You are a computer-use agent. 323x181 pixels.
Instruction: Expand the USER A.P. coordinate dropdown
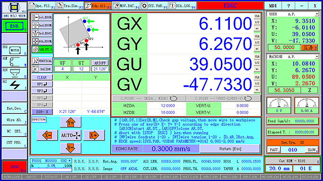pos(316,14)
